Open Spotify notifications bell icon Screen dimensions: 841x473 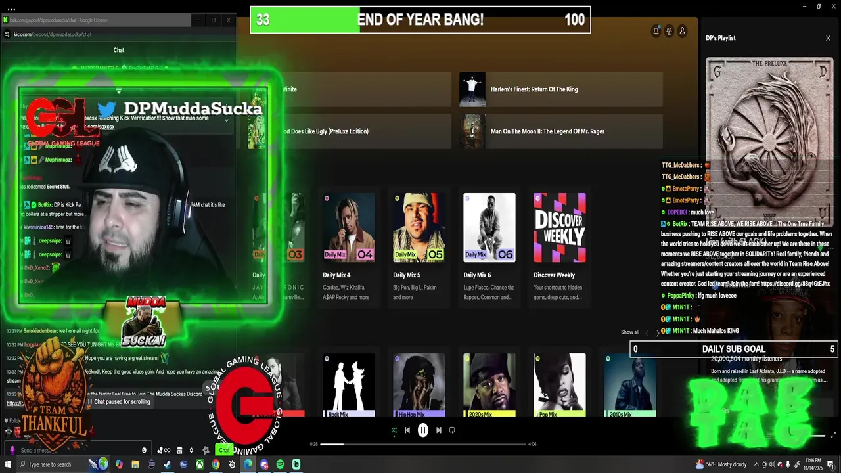pyautogui.click(x=656, y=31)
